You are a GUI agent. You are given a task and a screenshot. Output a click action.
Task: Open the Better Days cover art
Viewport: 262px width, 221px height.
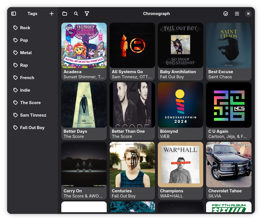(84, 105)
